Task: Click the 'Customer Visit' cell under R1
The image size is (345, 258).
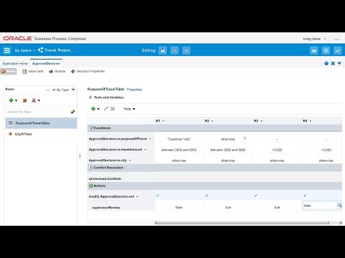Action: point(179,139)
